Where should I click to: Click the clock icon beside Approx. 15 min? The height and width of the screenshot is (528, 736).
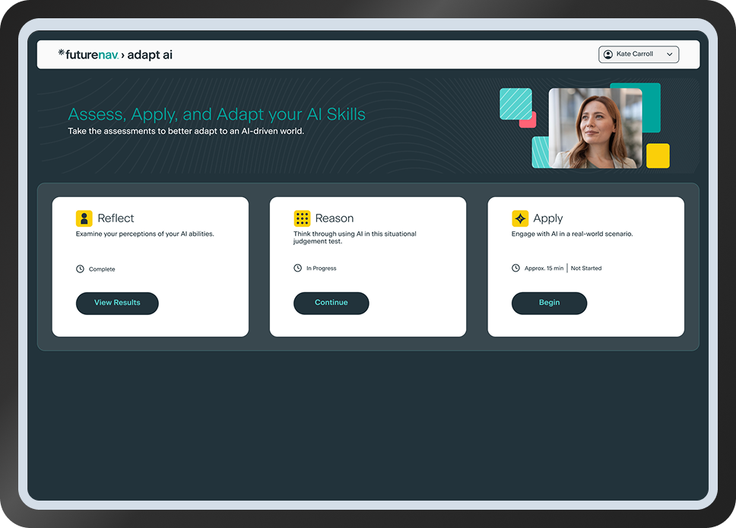(x=516, y=269)
